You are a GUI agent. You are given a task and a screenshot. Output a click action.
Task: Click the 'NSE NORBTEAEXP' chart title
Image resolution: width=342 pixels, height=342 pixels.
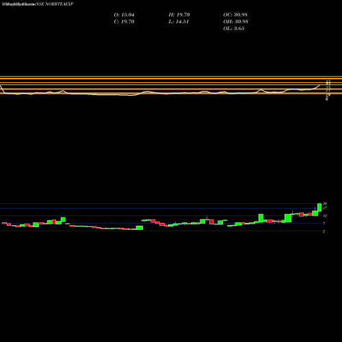54,4
